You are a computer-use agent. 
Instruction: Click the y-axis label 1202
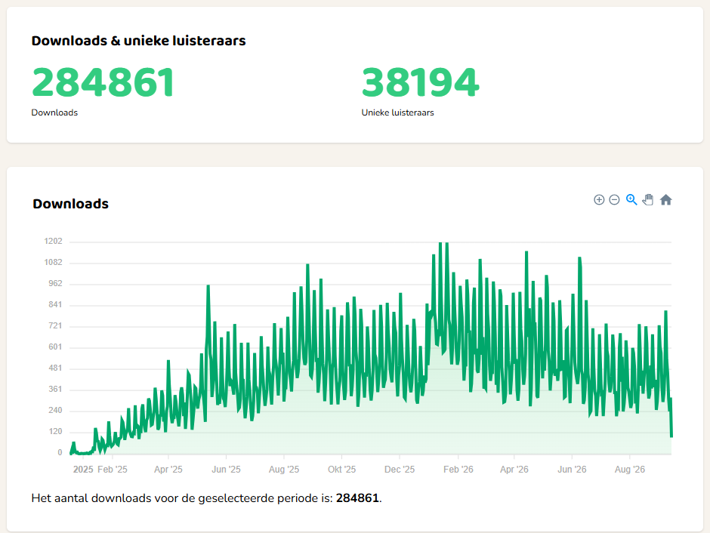(53, 241)
